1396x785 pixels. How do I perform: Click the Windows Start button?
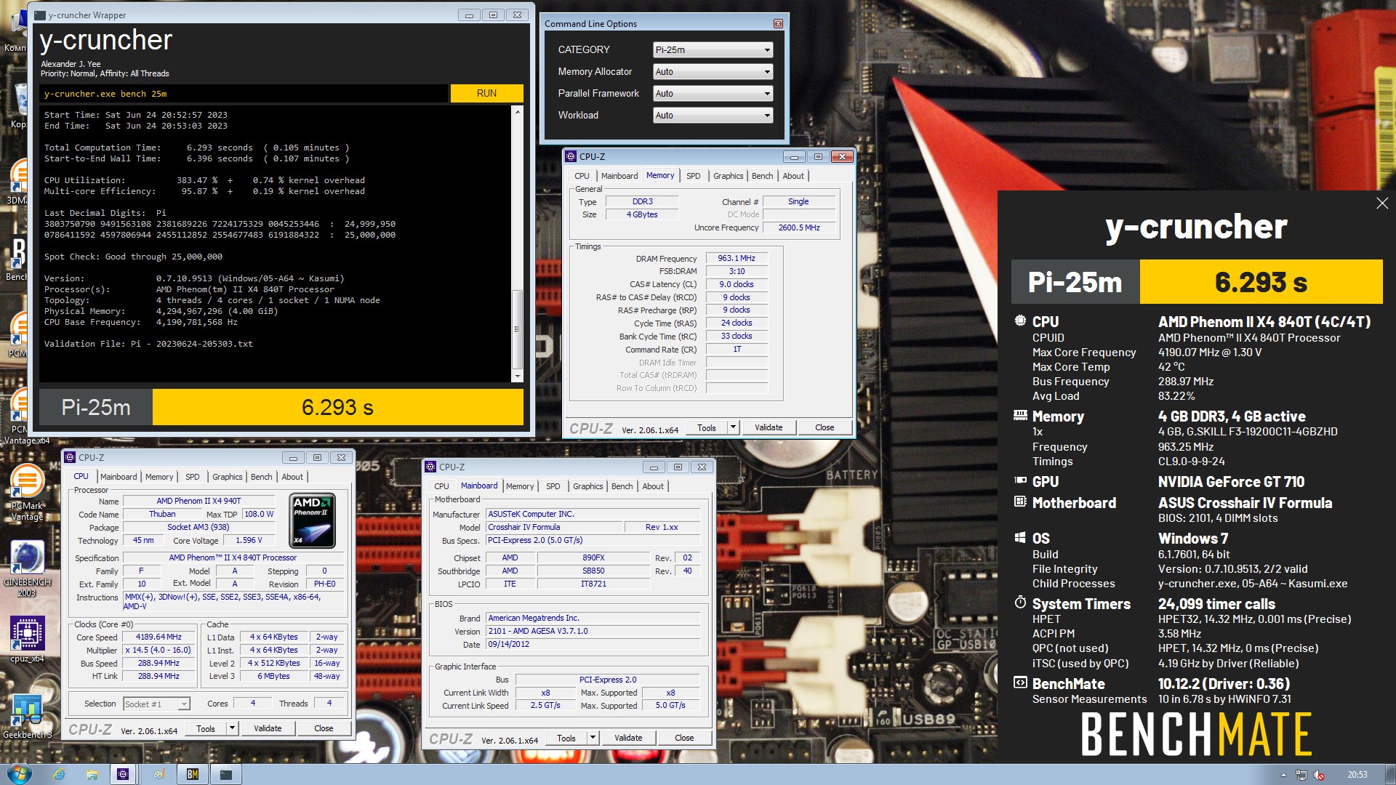tap(19, 774)
